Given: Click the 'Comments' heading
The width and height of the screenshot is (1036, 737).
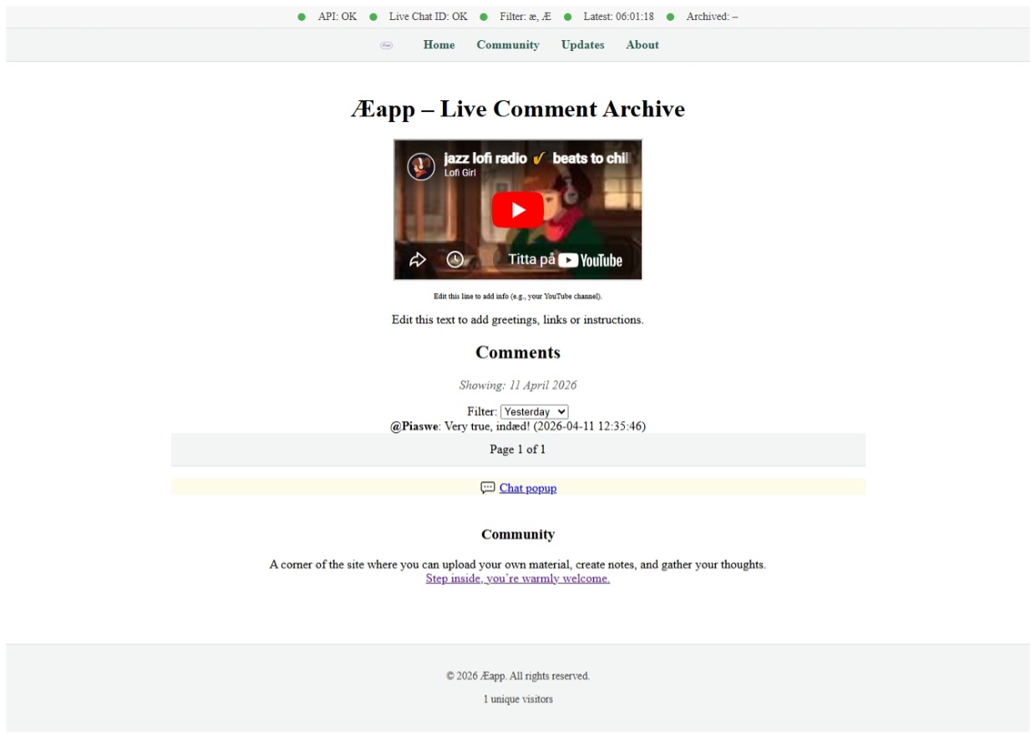Looking at the screenshot, I should point(518,353).
